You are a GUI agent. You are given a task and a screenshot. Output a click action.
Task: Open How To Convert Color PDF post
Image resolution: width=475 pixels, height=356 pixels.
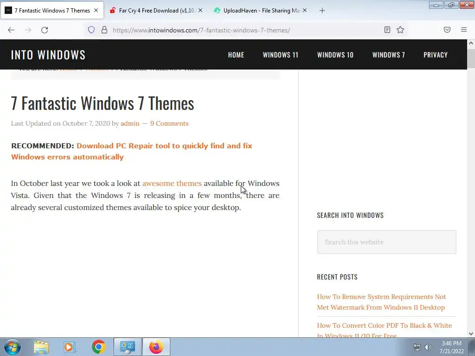tap(385, 330)
